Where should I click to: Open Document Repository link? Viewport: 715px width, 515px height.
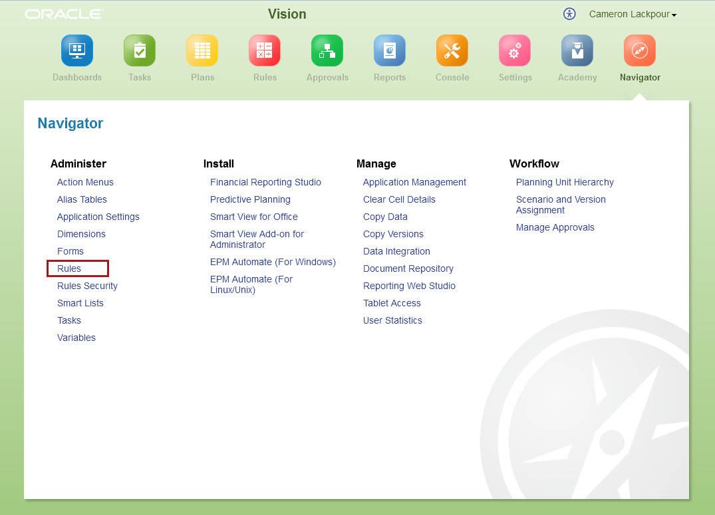click(408, 269)
